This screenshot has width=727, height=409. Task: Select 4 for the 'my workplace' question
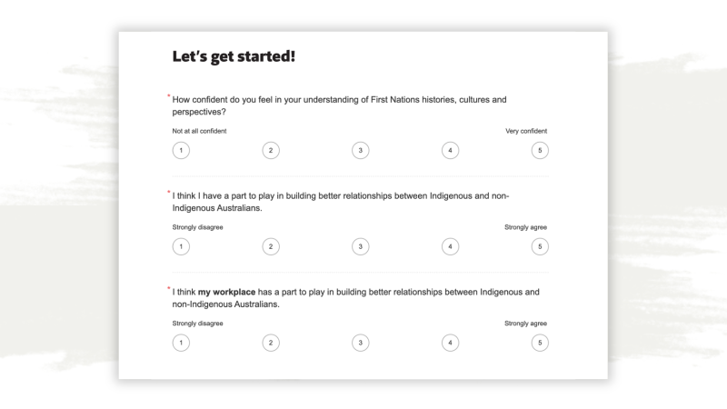click(x=449, y=342)
